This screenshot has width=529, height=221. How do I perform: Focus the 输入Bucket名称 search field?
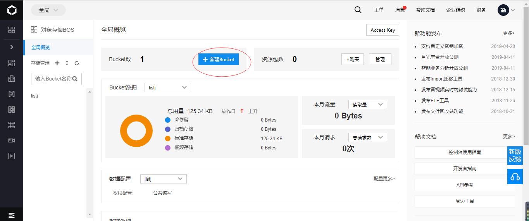click(x=56, y=79)
